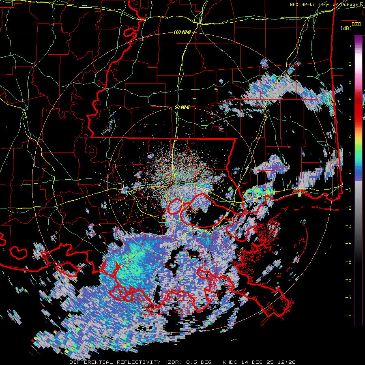Click the 7 dB value on the scale
Viewport: 365px width, 365px height.
(350, 45)
